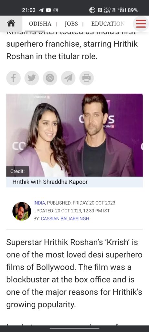
Task: Tap YouTube notification icon in status bar
Action: (48, 10)
